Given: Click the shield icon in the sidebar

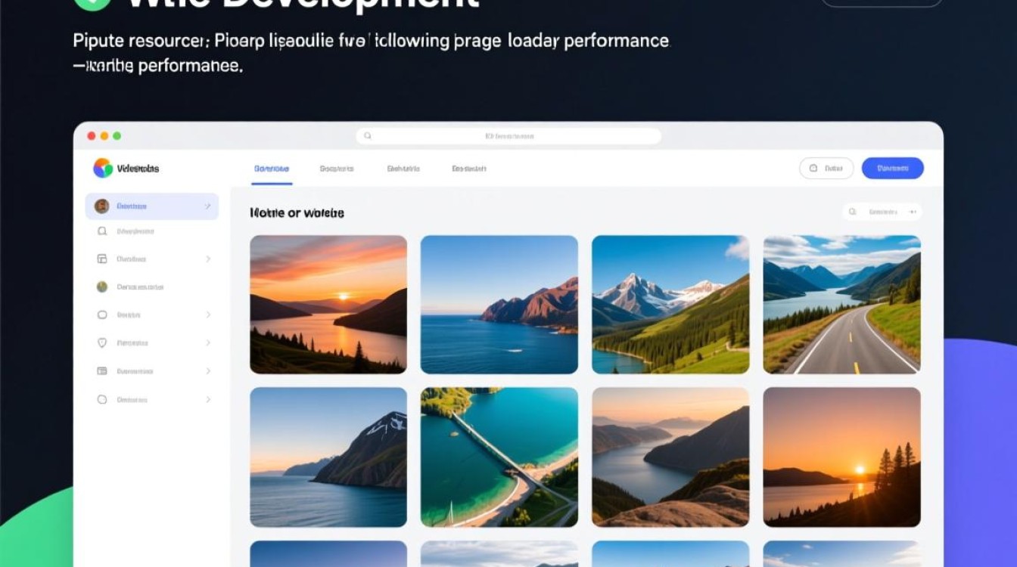Looking at the screenshot, I should pyautogui.click(x=102, y=342).
